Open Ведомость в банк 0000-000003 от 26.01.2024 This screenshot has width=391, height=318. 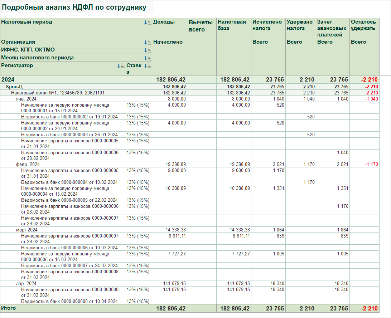coord(69,135)
